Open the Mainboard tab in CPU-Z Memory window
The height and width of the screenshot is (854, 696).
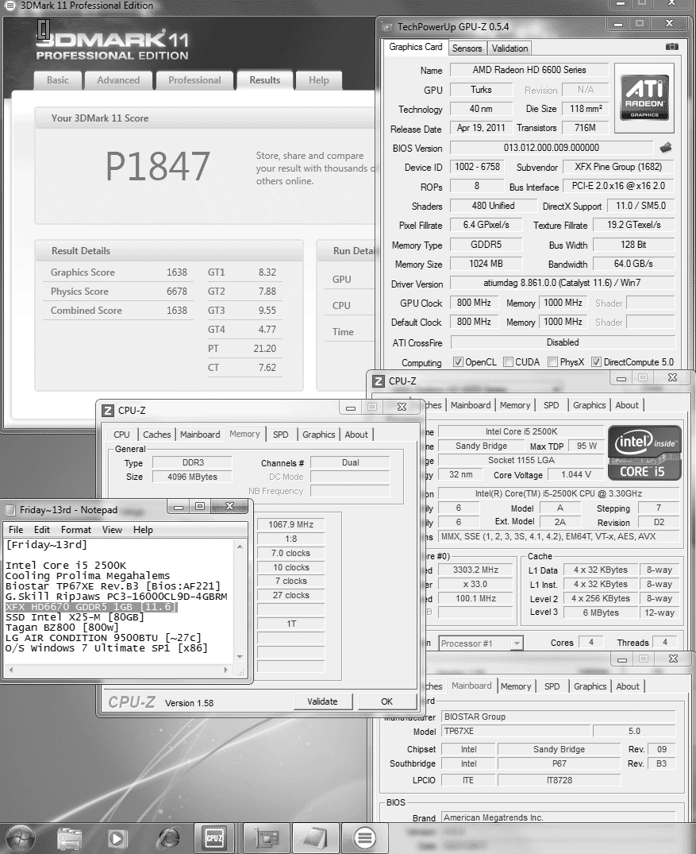[200, 435]
